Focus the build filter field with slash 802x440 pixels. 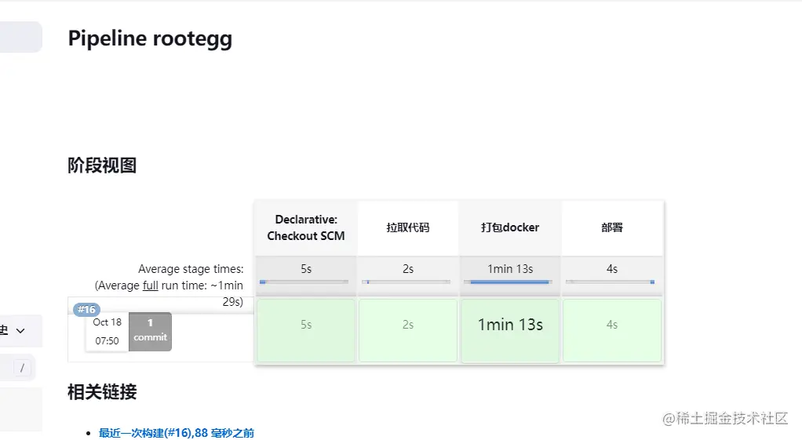coord(22,367)
